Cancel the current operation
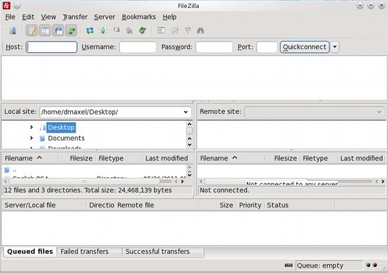This screenshot has height=273, width=388. 116,30
